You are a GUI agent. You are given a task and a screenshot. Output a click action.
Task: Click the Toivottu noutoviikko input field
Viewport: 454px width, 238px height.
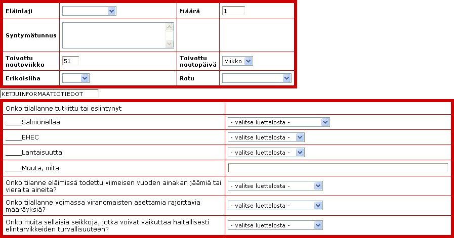[70, 61]
